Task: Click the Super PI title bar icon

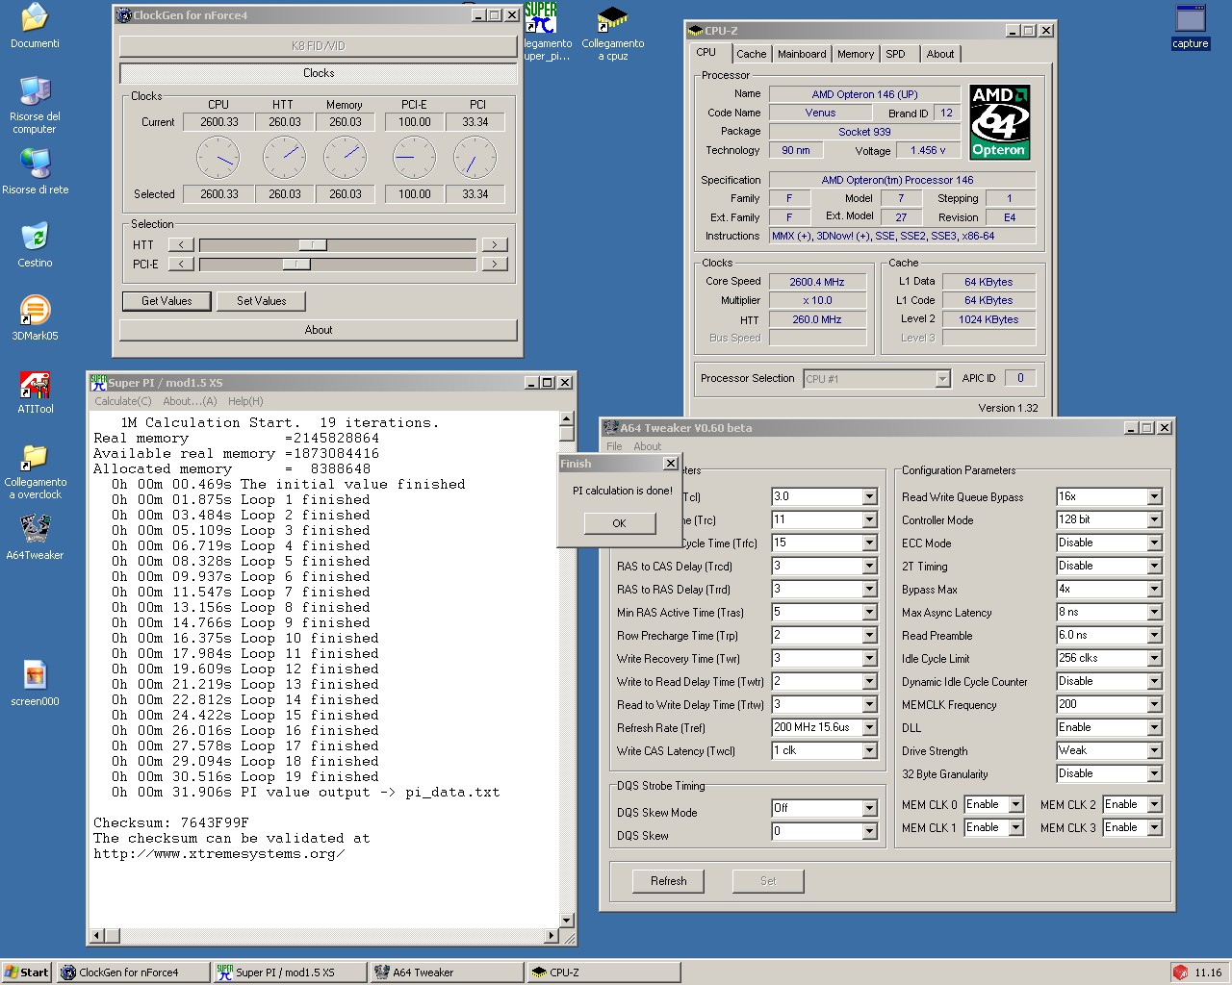Action: click(98, 382)
